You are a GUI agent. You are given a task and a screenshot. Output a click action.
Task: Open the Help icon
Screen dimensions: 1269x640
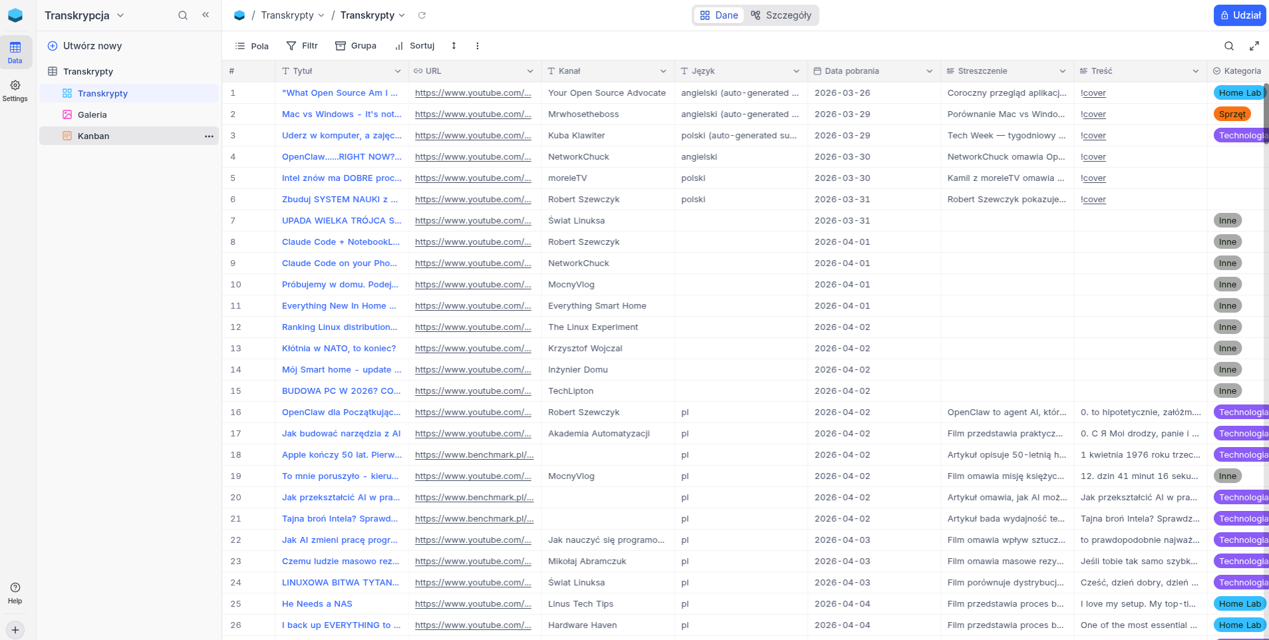15,593
